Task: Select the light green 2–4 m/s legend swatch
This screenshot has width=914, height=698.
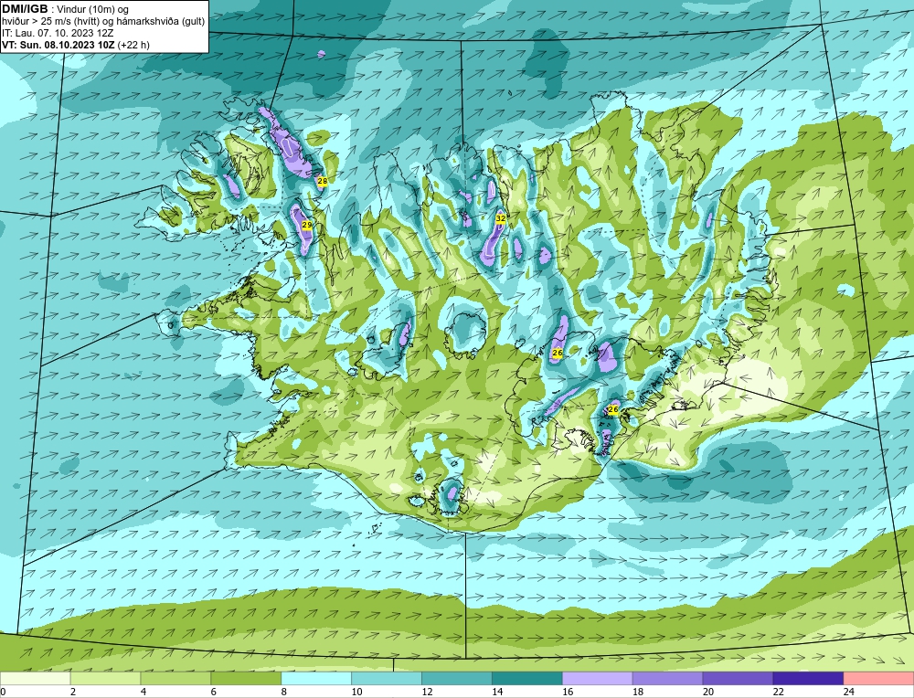Action: tap(105, 678)
